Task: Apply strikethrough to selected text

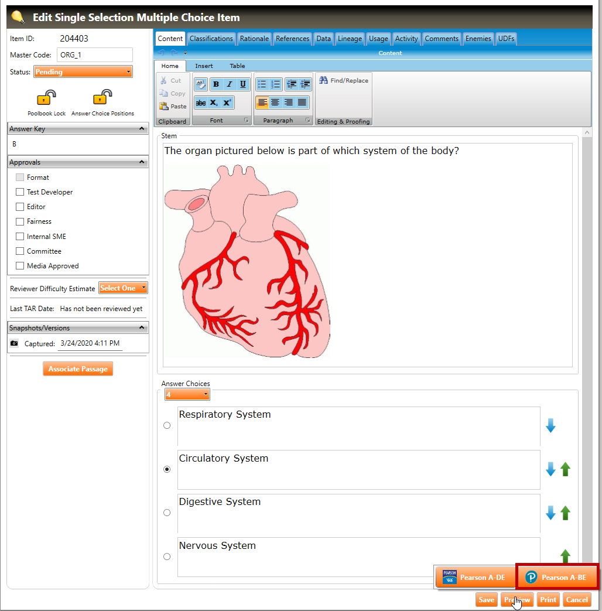Action: tap(200, 103)
